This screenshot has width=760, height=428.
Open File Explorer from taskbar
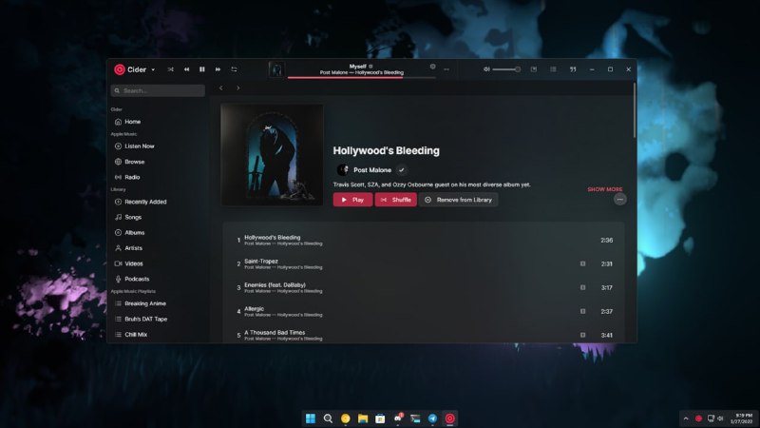click(363, 418)
